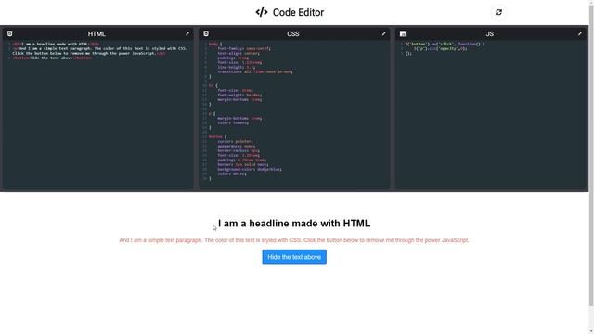Click the HTML panel title

pos(97,34)
